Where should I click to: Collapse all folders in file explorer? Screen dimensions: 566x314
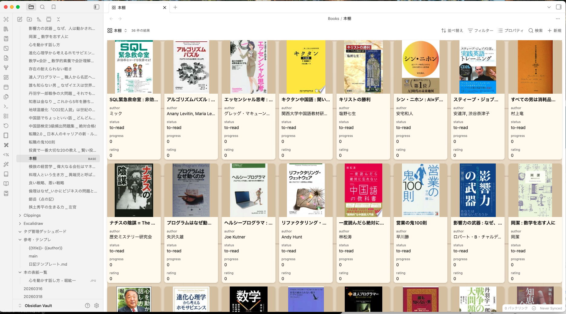point(58,19)
